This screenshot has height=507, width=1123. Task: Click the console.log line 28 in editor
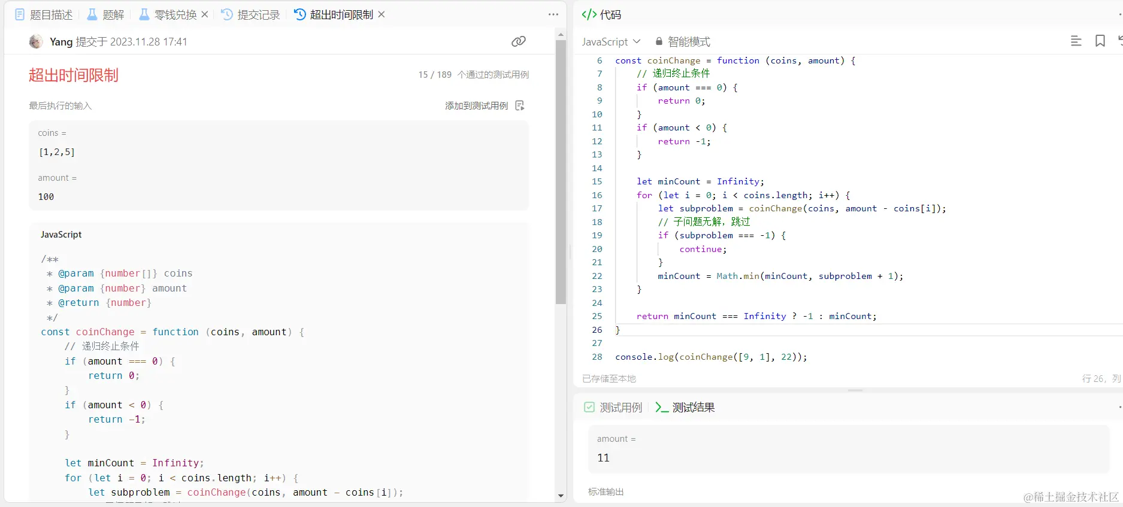point(711,357)
